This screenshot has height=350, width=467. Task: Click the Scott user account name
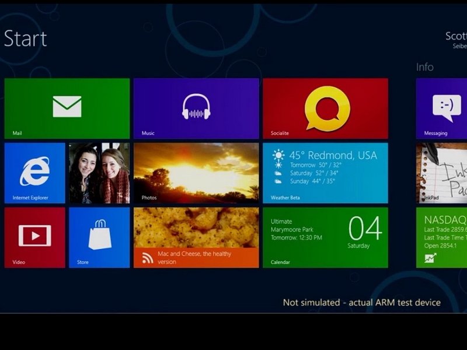tap(456, 36)
